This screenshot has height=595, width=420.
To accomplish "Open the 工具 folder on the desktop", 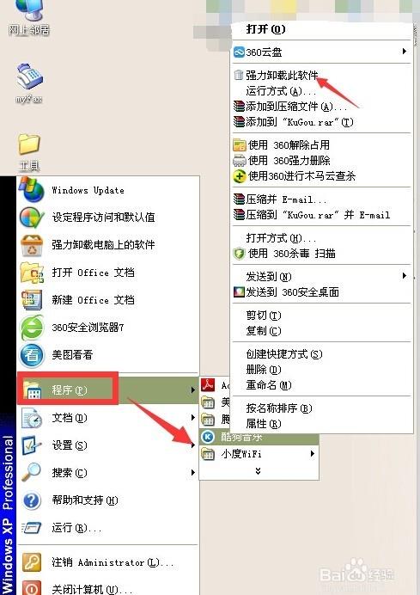I will tap(29, 152).
